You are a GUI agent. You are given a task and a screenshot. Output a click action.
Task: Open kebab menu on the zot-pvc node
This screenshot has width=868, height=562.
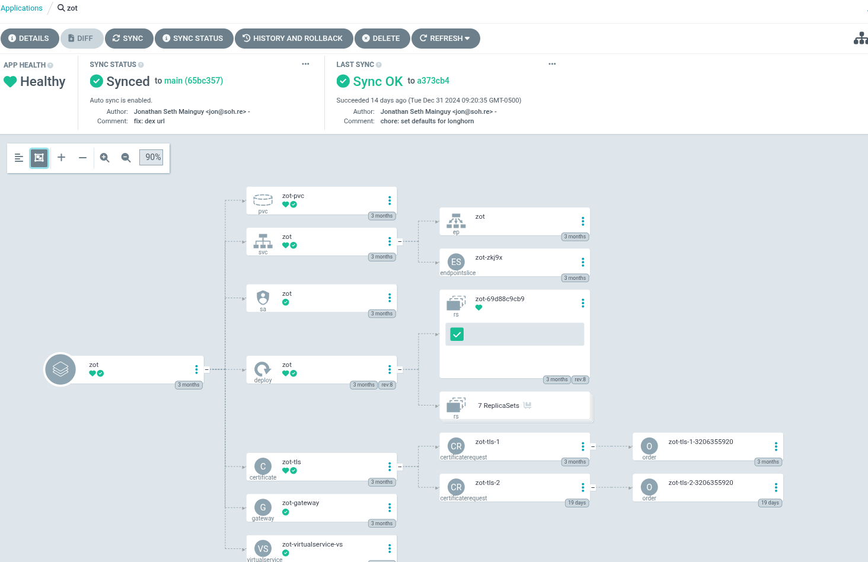click(x=390, y=200)
